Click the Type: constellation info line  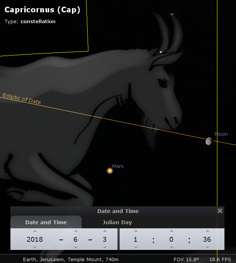[30, 22]
